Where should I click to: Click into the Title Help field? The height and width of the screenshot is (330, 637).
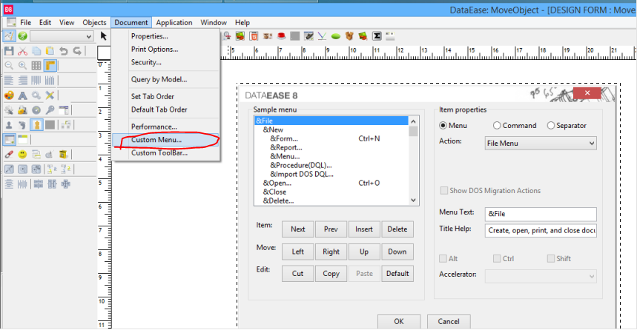[x=541, y=230]
